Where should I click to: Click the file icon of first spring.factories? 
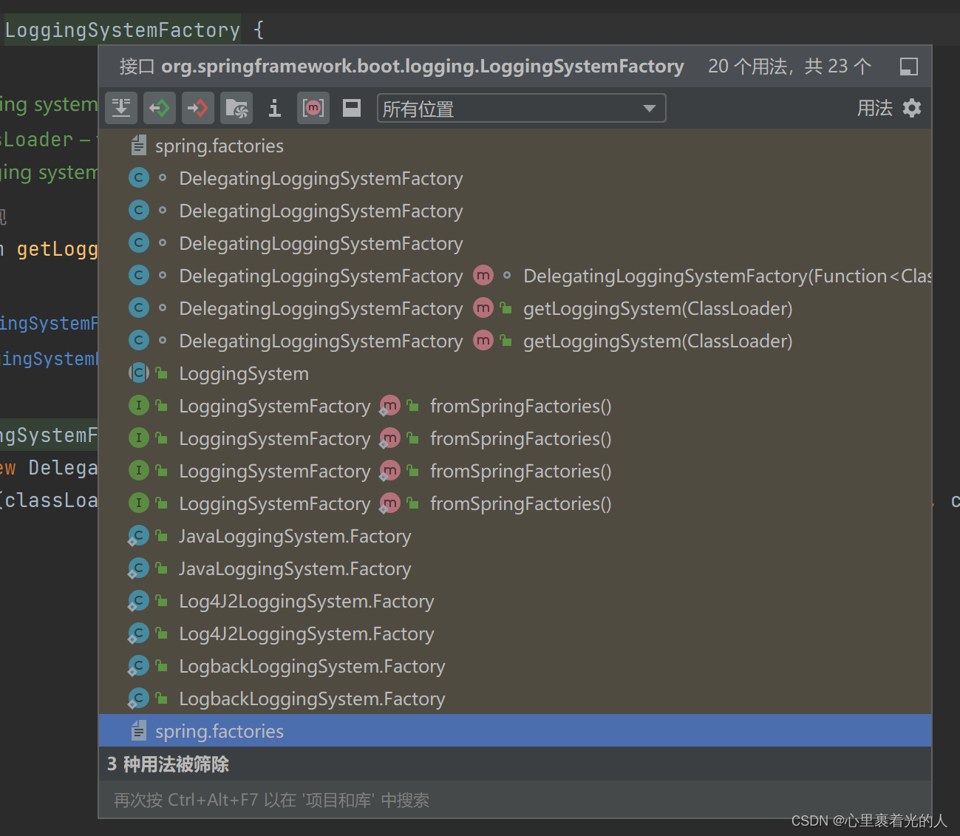coord(138,146)
